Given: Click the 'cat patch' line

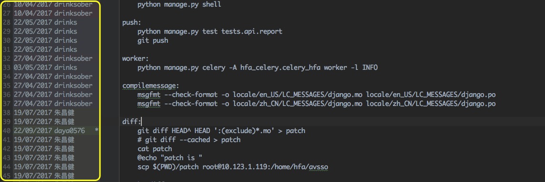Looking at the screenshot, I should tap(154, 149).
